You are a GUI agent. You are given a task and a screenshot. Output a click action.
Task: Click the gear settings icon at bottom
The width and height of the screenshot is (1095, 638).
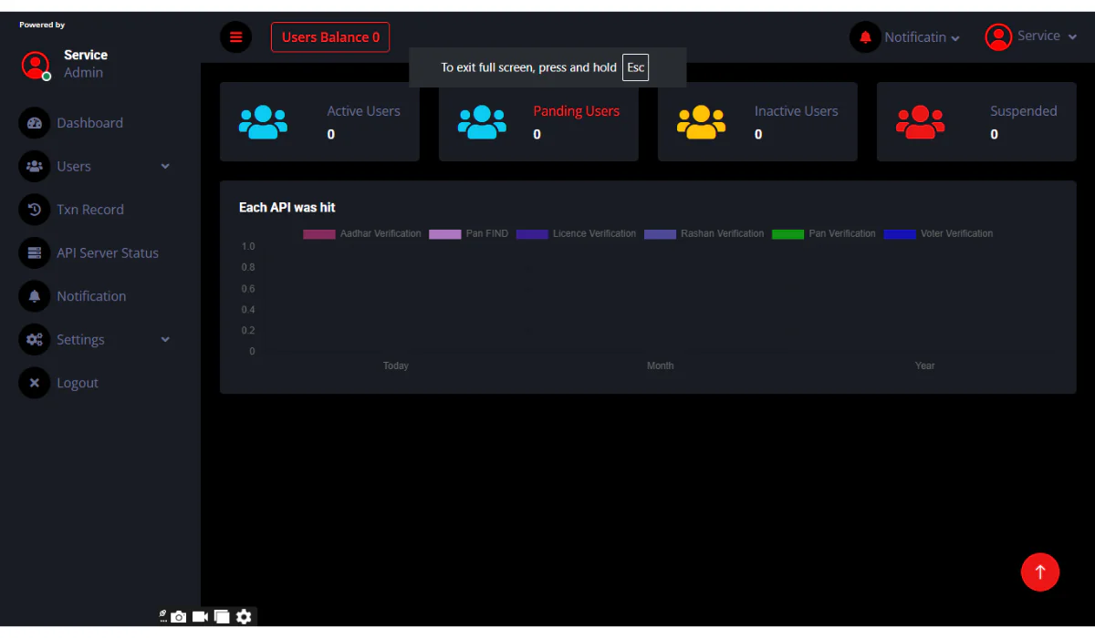tap(244, 617)
